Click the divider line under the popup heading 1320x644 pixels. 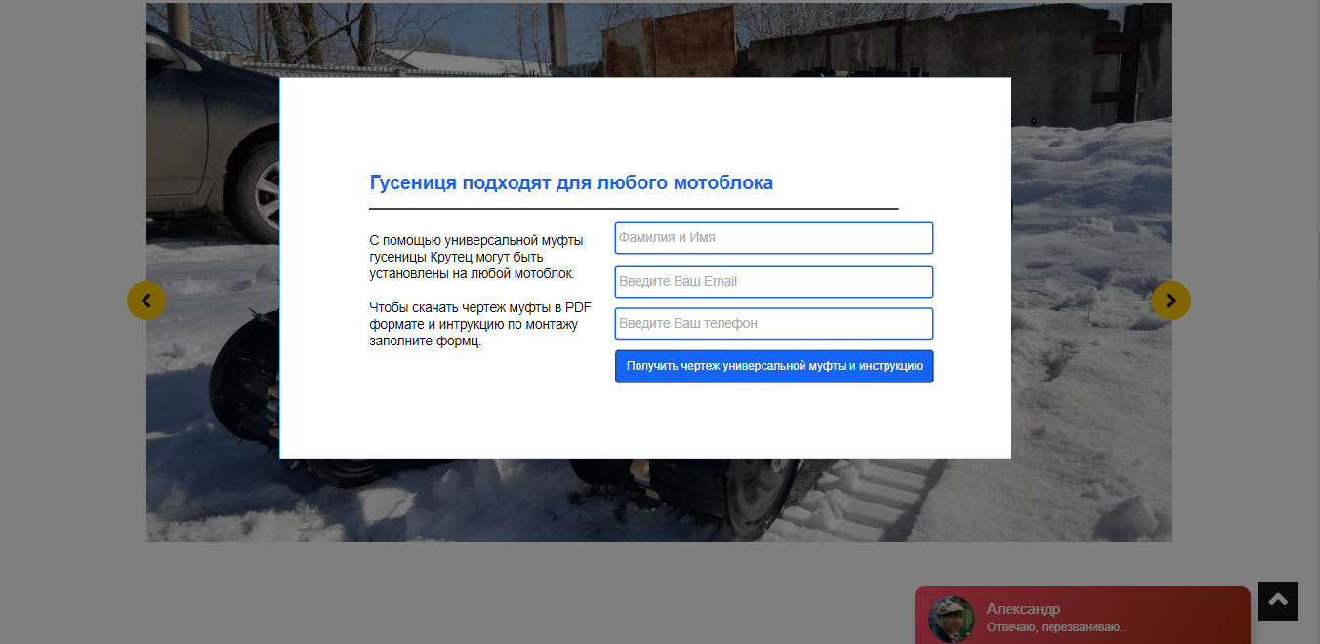(x=634, y=209)
